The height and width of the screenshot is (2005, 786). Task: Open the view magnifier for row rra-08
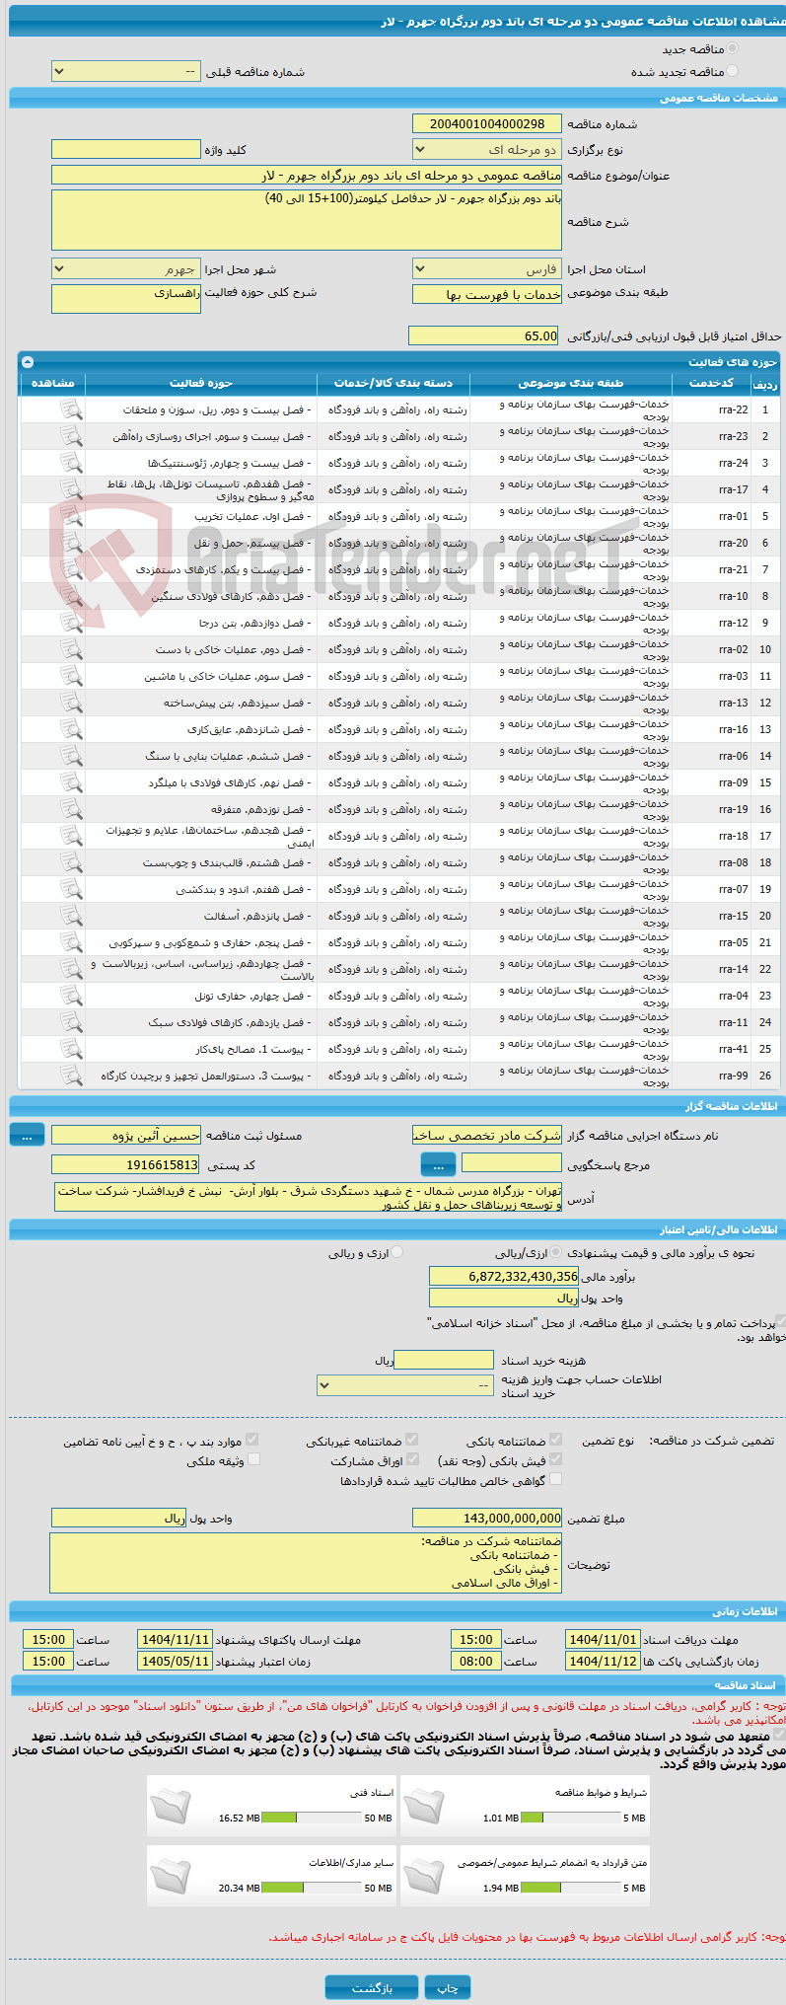(71, 862)
